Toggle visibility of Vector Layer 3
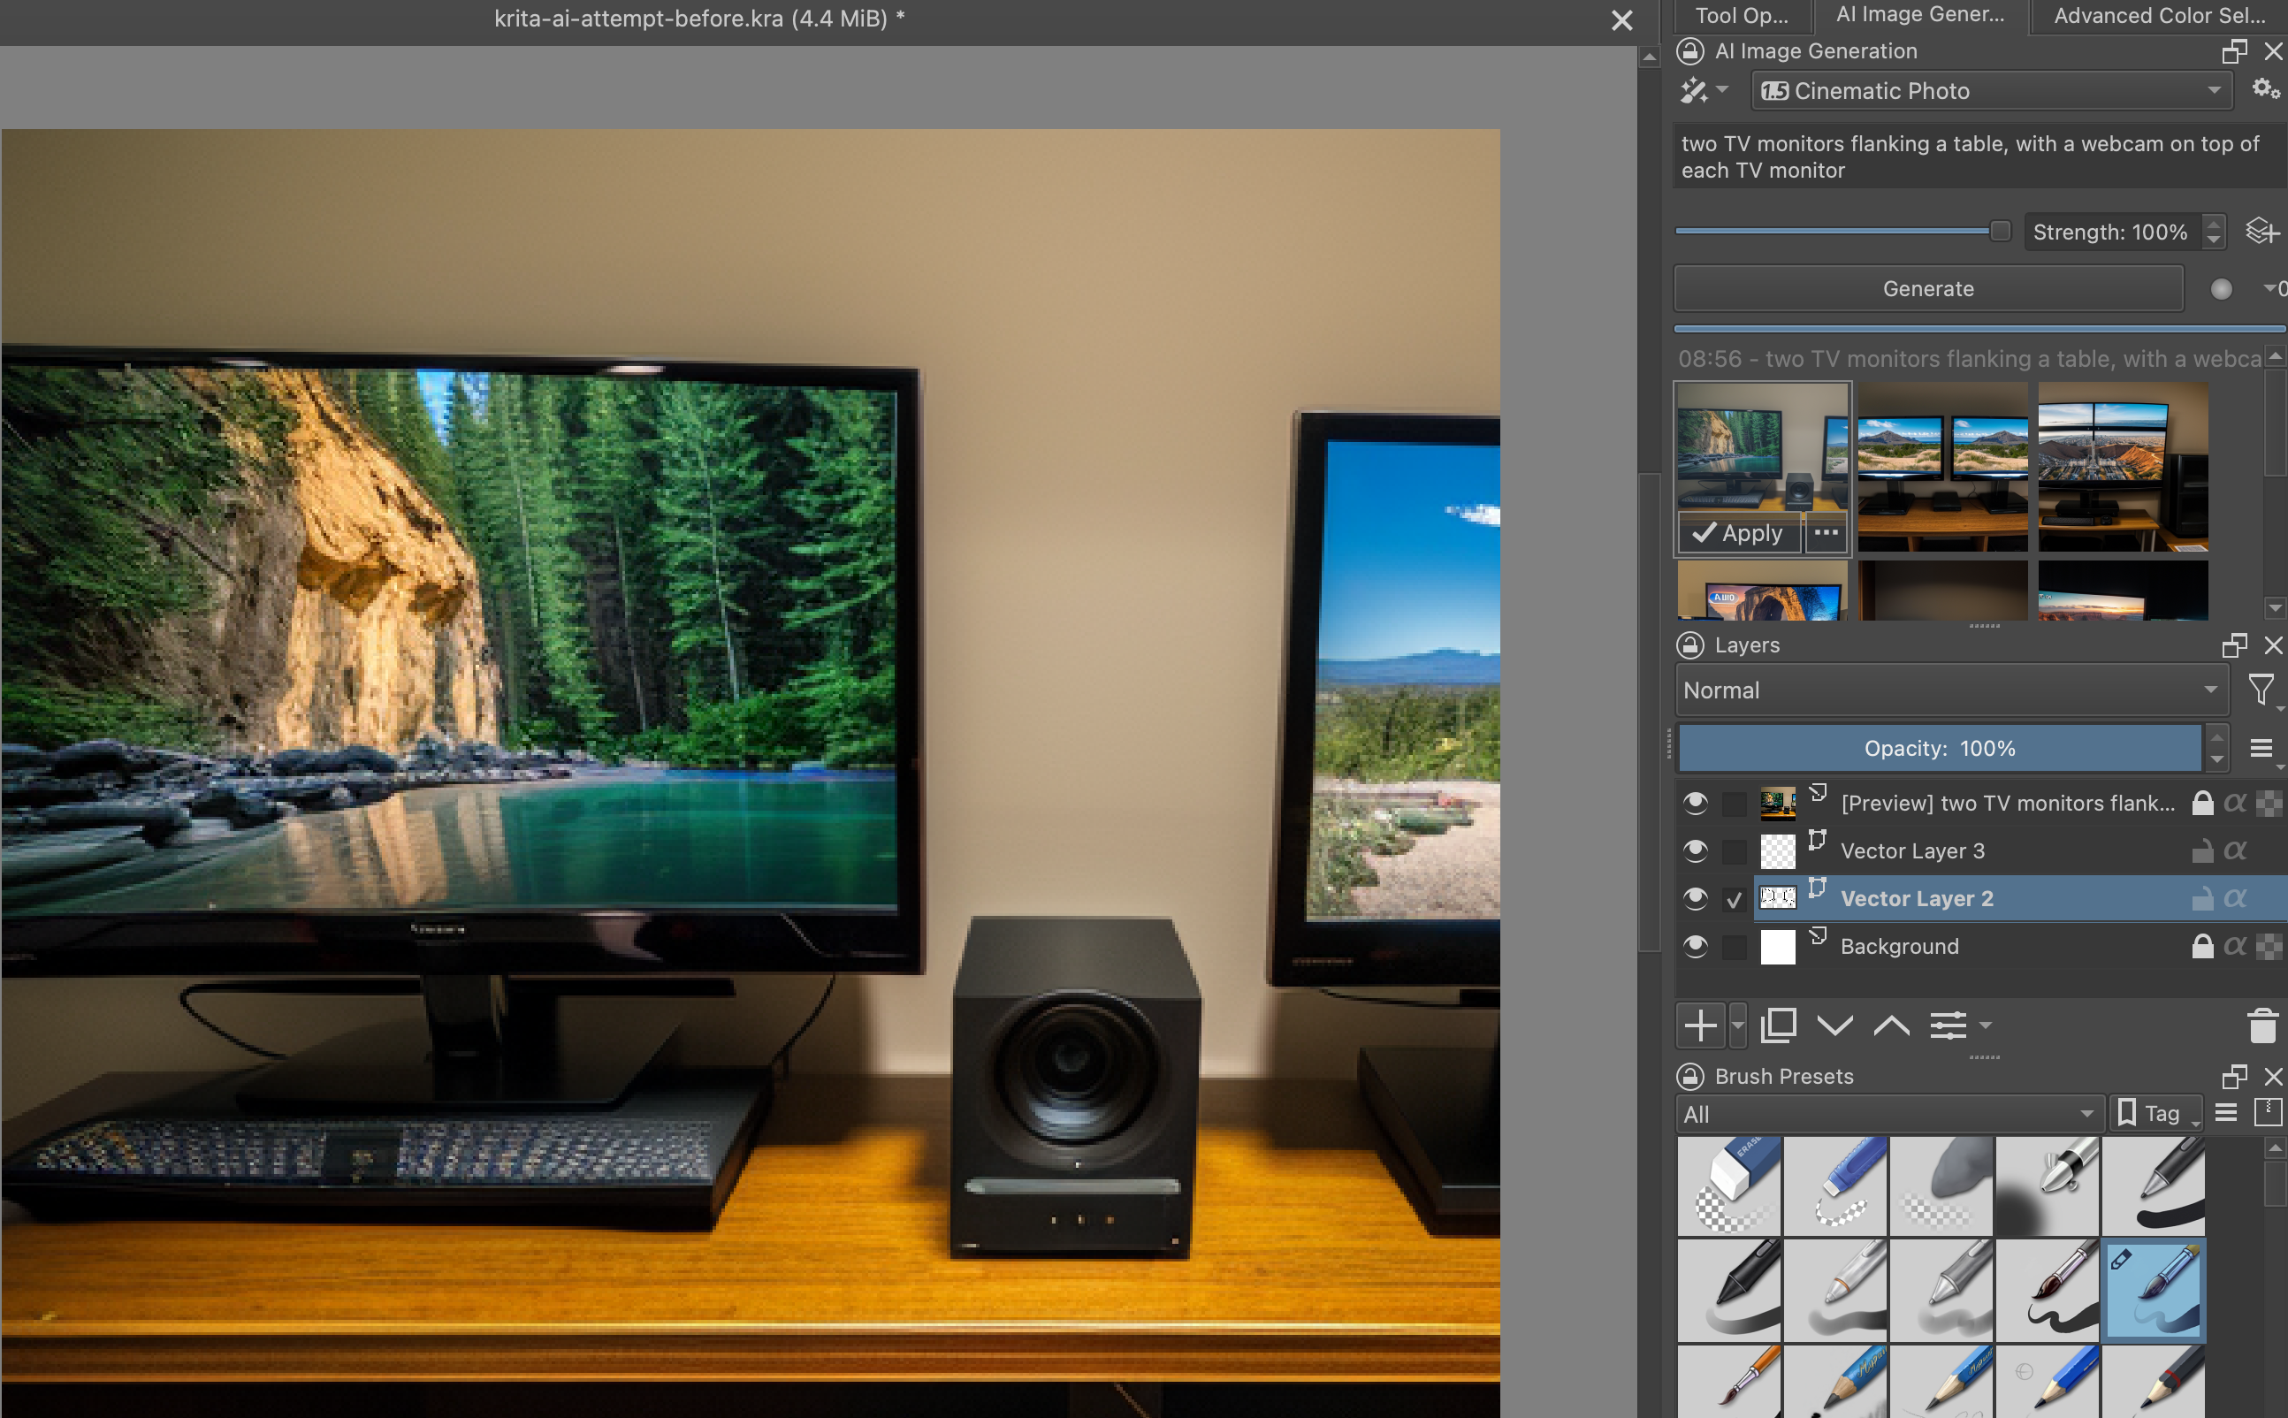2288x1418 pixels. pos(1695,846)
